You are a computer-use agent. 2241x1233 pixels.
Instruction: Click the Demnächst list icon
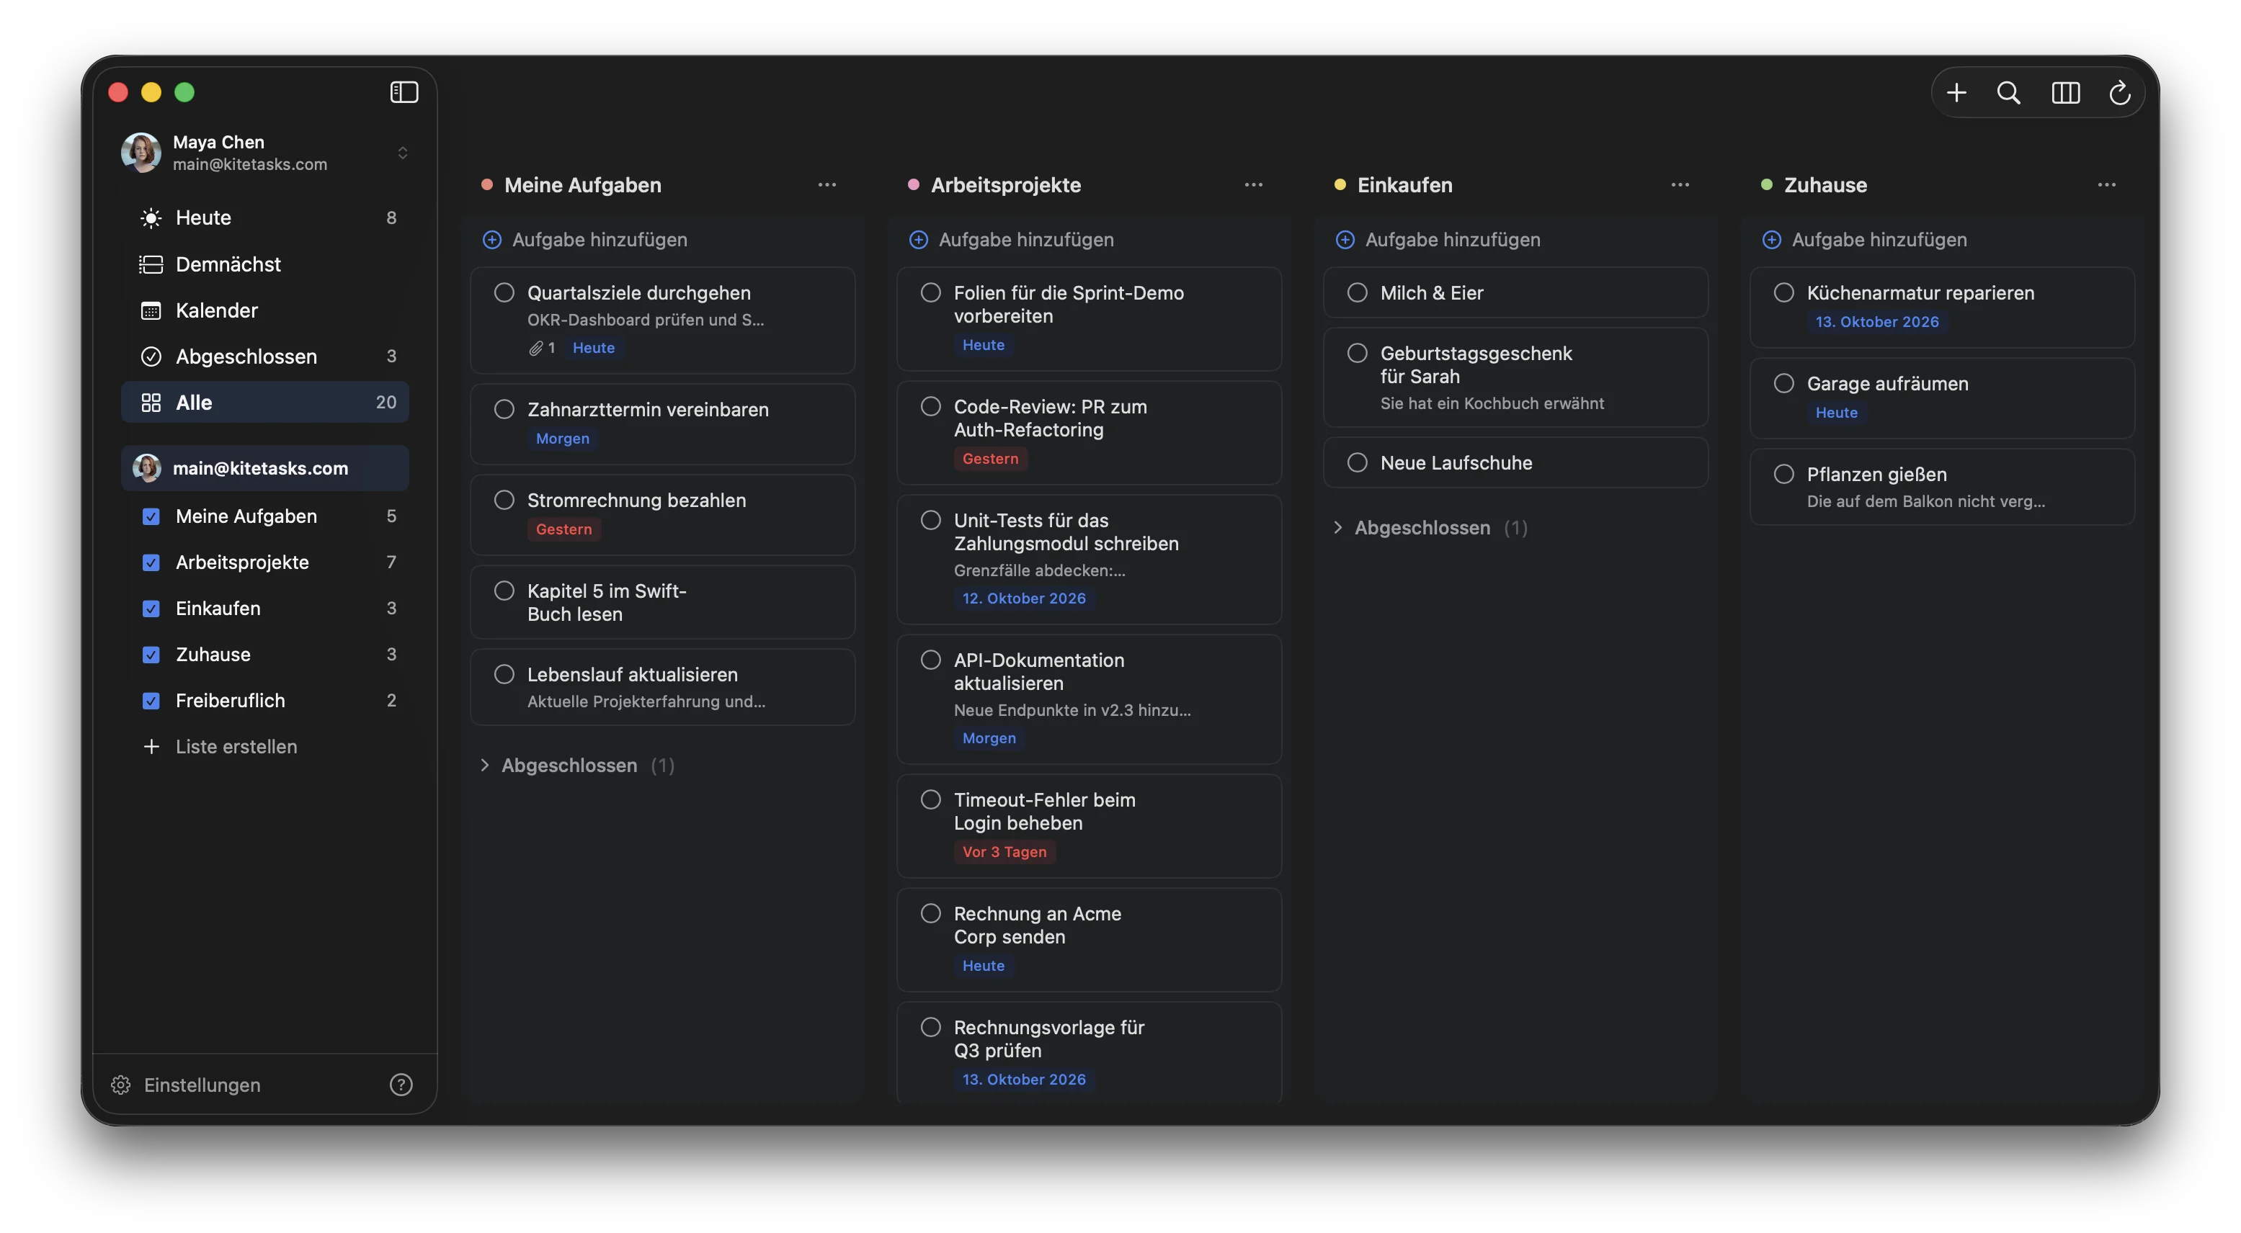151,264
